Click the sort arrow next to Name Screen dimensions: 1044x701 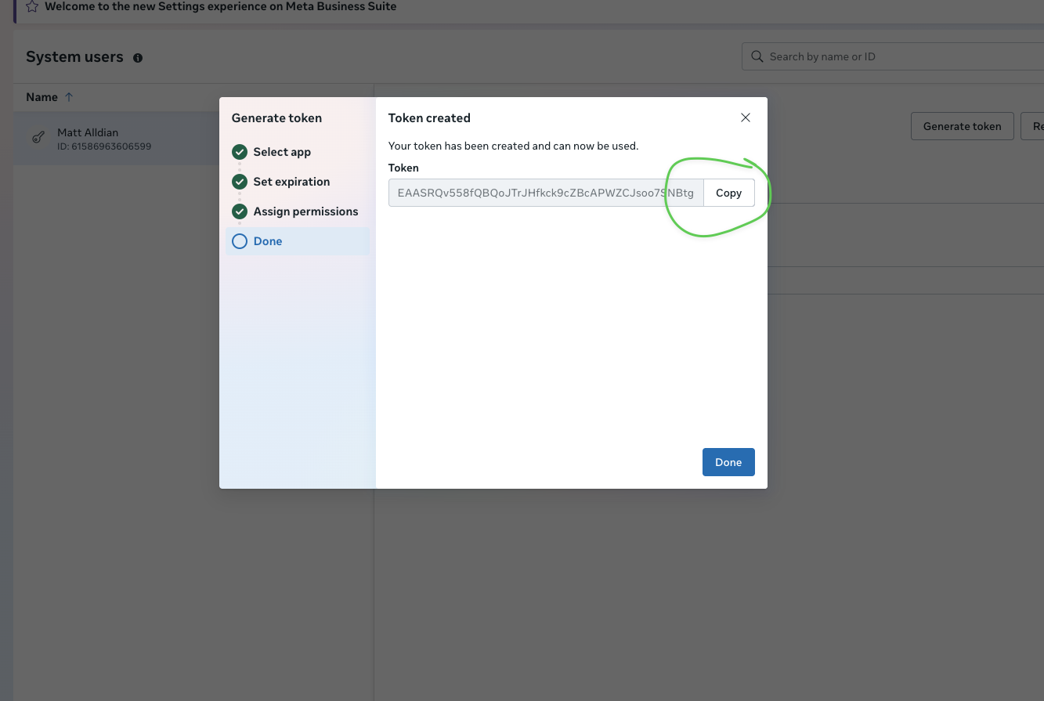pyautogui.click(x=69, y=97)
